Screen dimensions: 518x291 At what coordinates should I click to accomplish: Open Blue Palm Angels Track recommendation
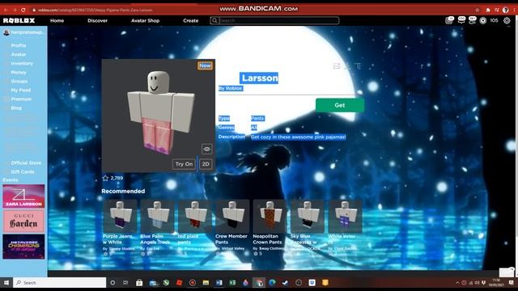pyautogui.click(x=157, y=216)
